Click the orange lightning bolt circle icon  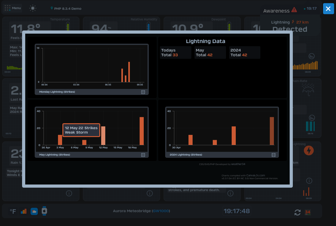(x=309, y=151)
